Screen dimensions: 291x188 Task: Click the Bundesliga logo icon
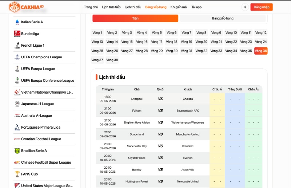click(x=17, y=34)
